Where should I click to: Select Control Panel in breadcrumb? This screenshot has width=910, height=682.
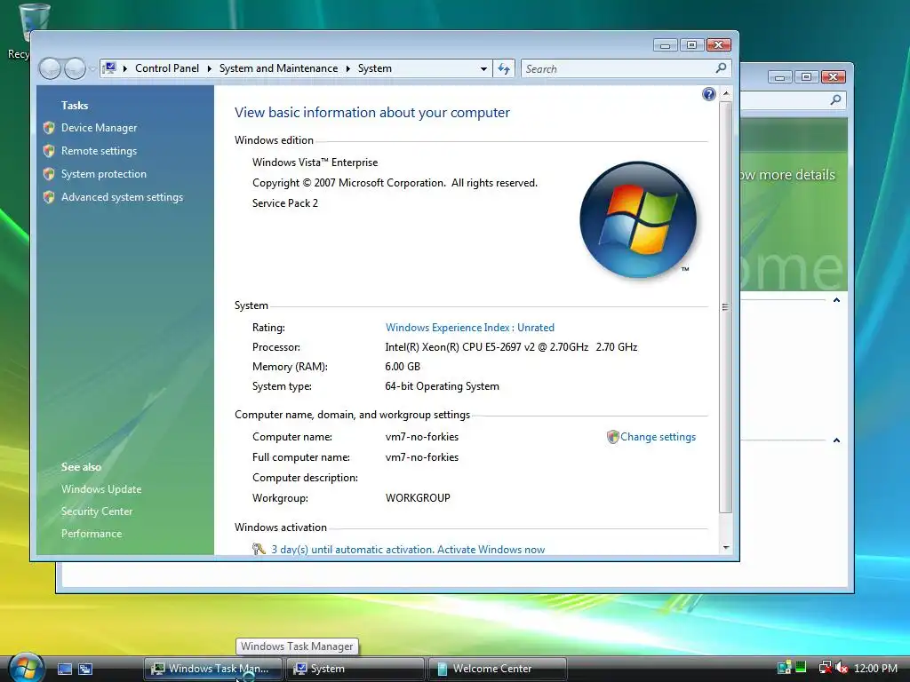(167, 68)
